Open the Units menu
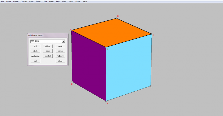 (32, 1)
